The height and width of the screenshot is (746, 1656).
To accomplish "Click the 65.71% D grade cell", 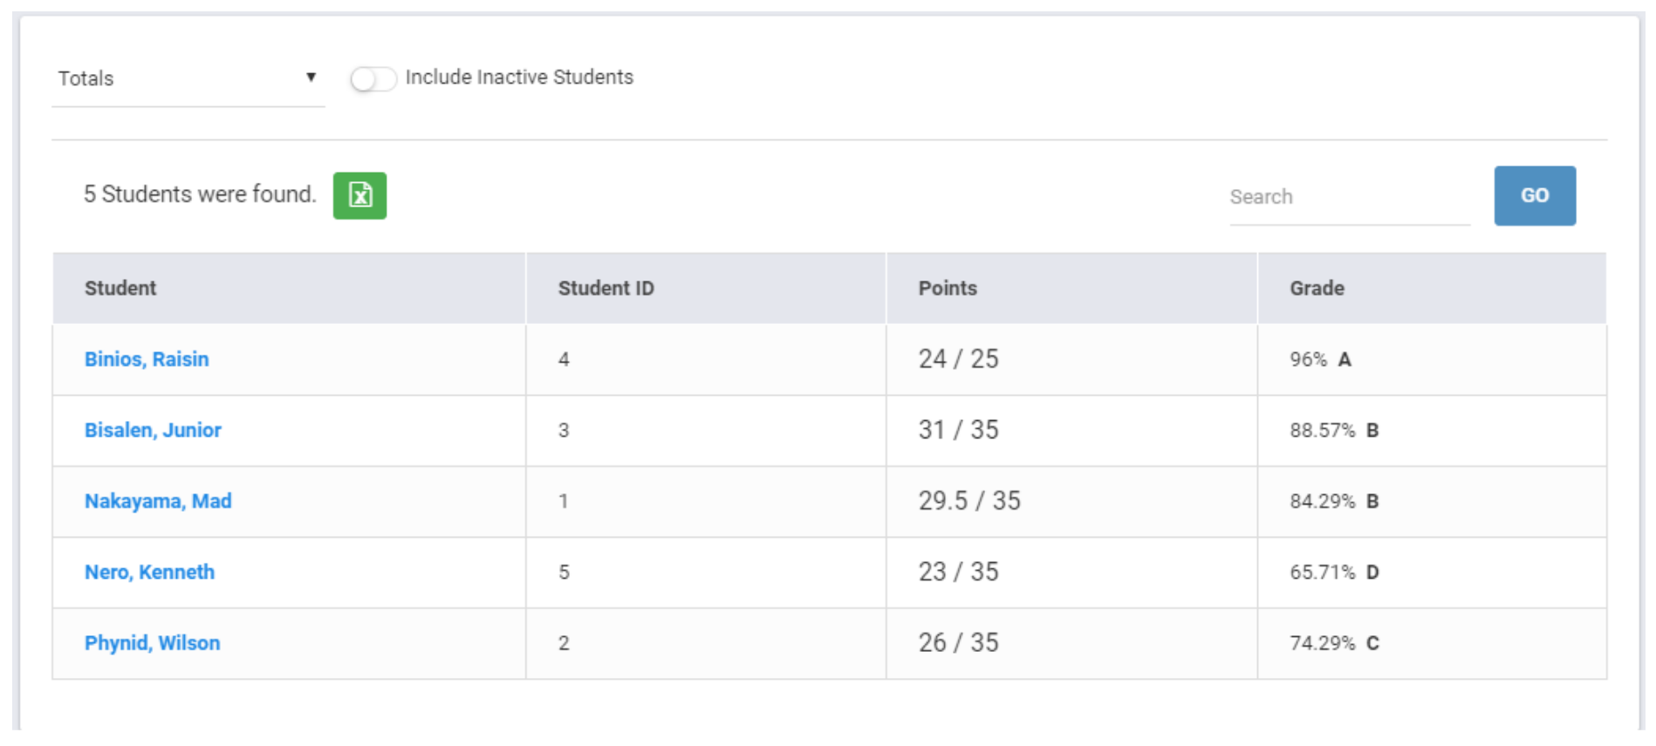I will pos(1333,573).
